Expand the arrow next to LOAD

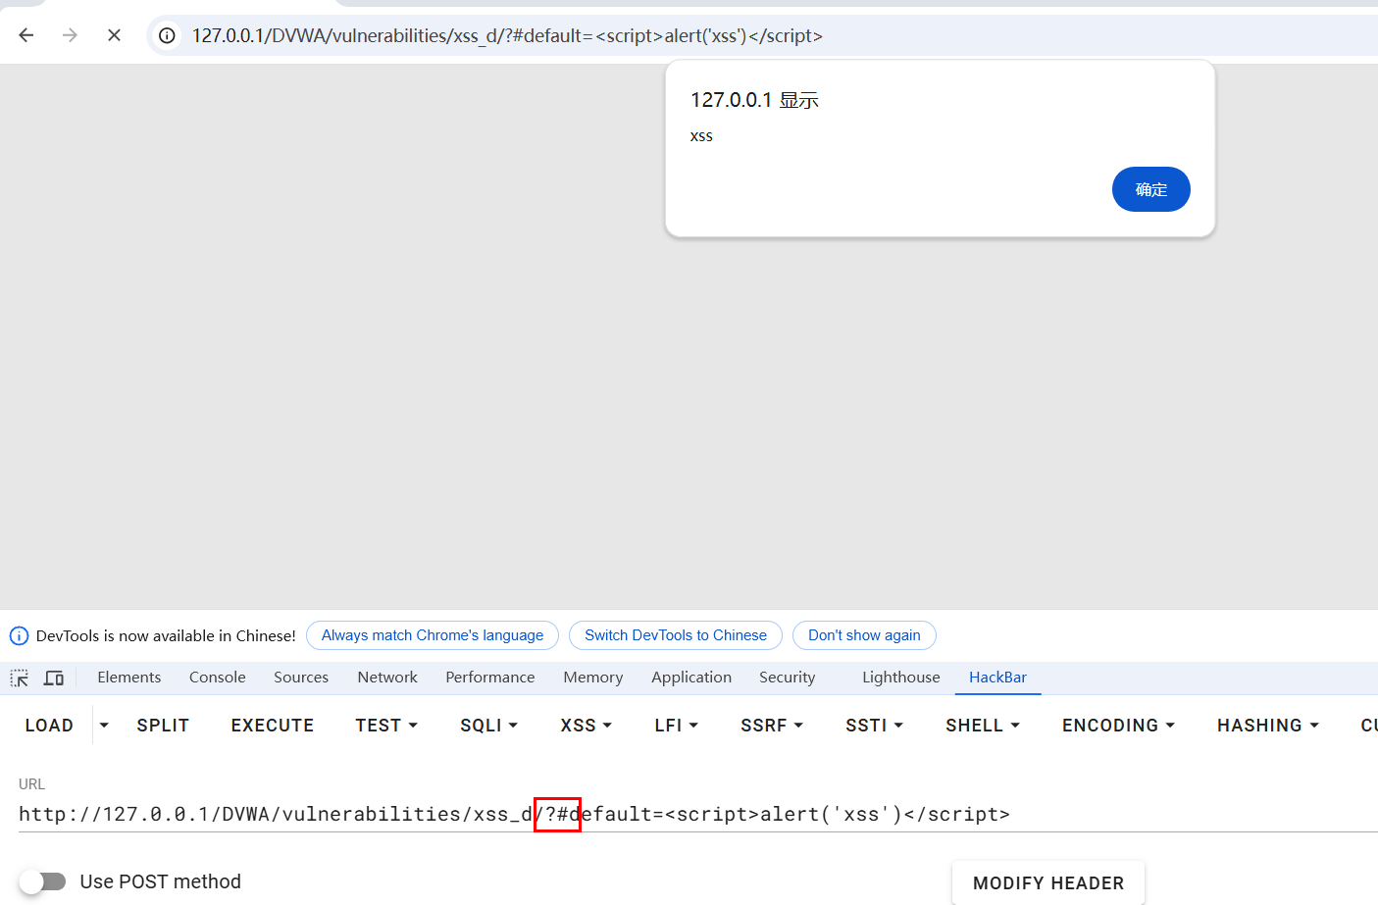(x=104, y=726)
